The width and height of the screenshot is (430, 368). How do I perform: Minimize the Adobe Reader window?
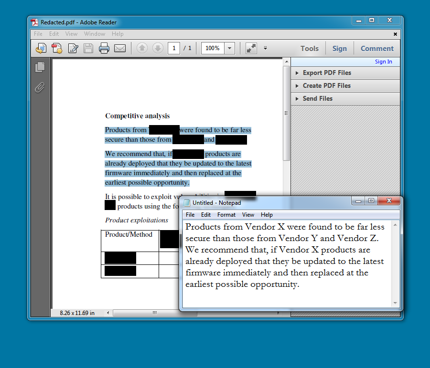point(359,21)
